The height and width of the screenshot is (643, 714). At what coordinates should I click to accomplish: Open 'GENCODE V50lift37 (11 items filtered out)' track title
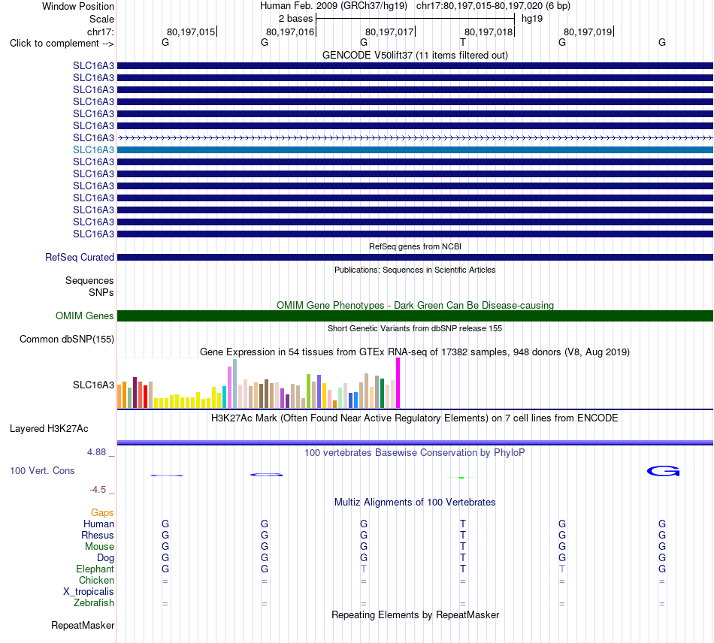pyautogui.click(x=415, y=55)
